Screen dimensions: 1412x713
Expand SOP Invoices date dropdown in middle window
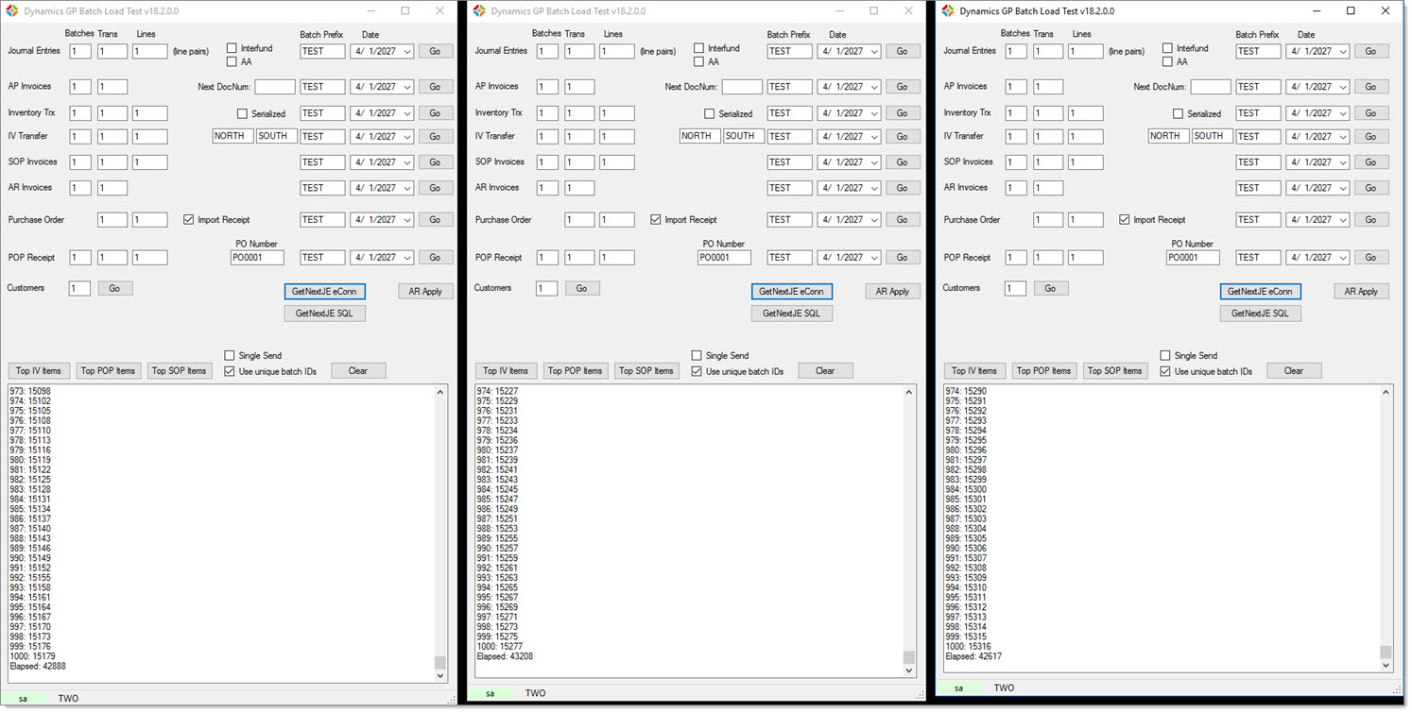click(874, 162)
